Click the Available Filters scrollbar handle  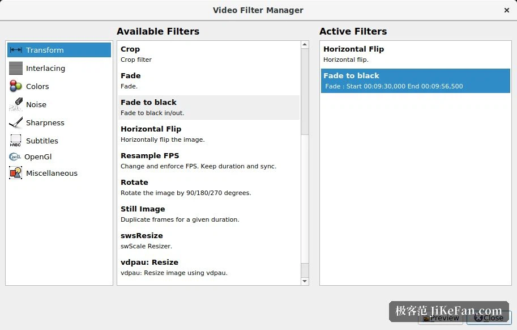pos(305,91)
